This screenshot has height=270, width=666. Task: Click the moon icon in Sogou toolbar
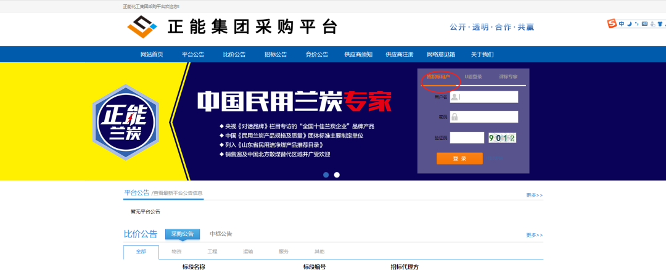pos(630,24)
